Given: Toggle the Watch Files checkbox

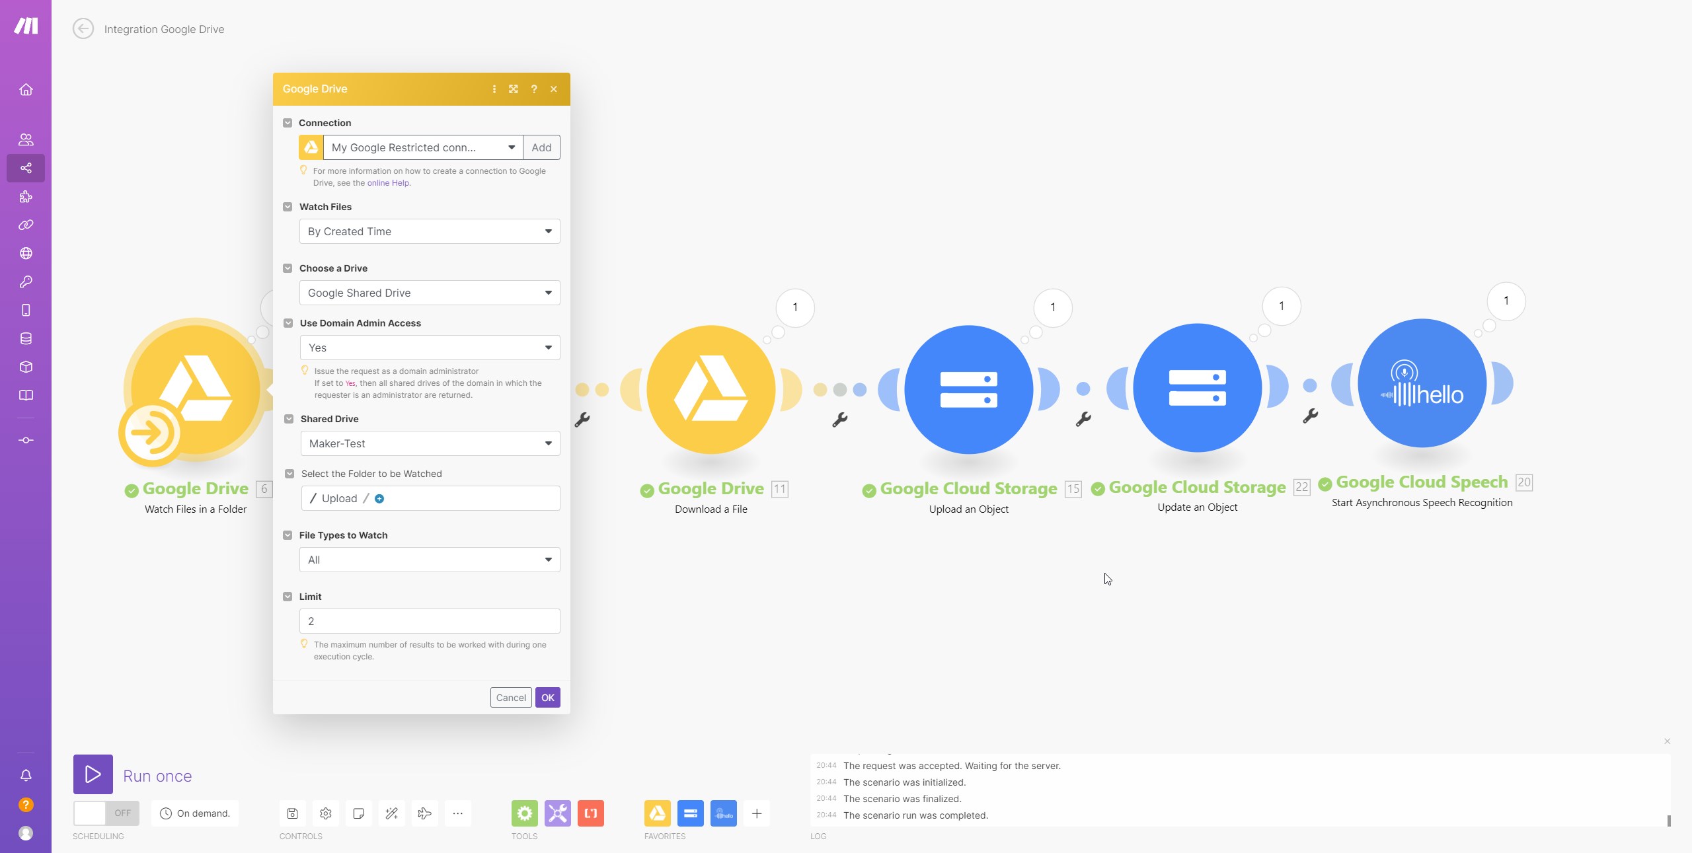Looking at the screenshot, I should (x=288, y=207).
